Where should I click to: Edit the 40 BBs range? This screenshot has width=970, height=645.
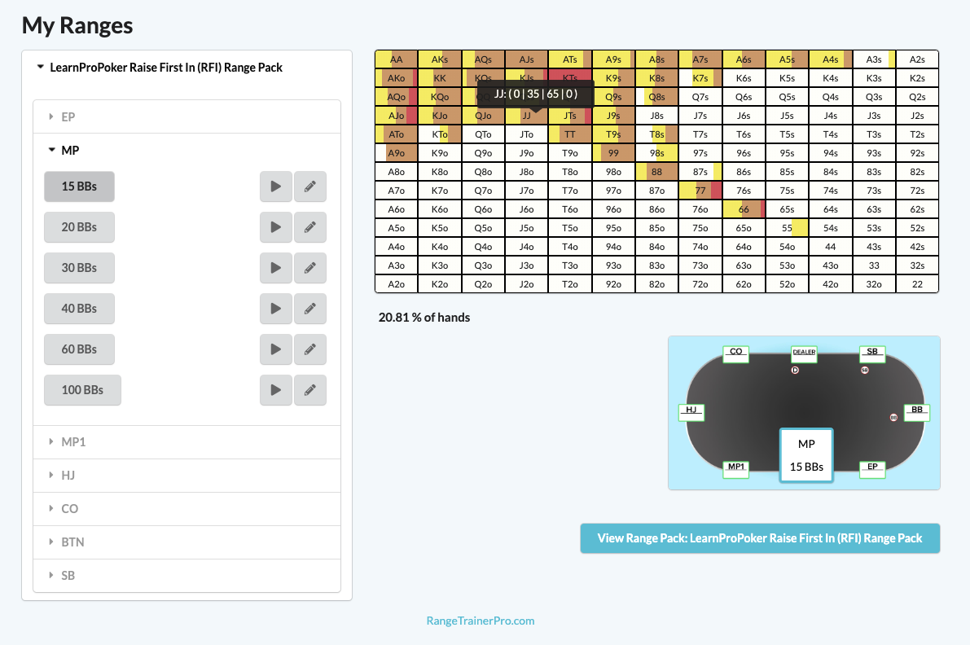[x=310, y=309]
